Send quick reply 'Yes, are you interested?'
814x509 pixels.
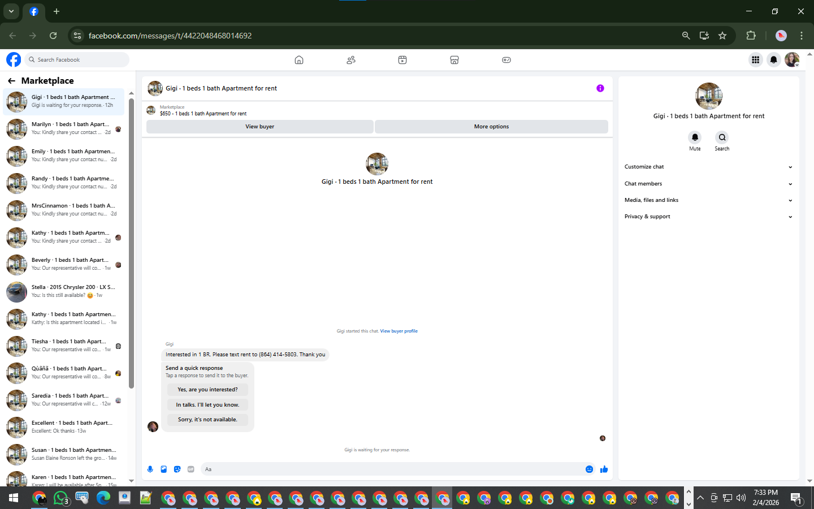coord(207,390)
